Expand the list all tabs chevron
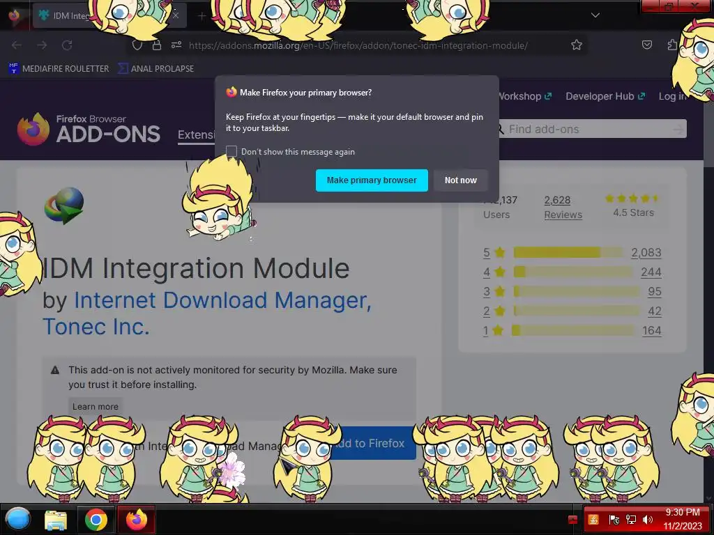 (595, 15)
